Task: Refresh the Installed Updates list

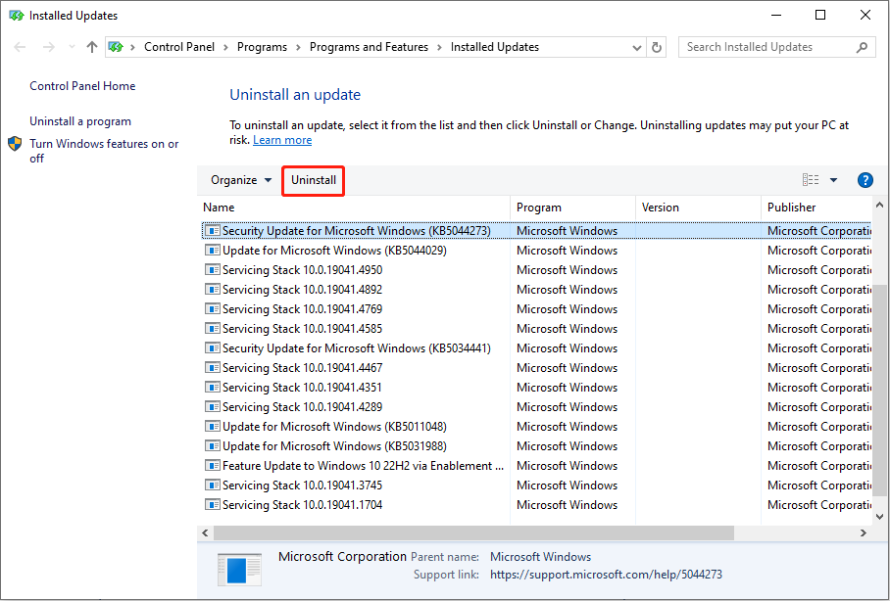Action: pos(657,48)
